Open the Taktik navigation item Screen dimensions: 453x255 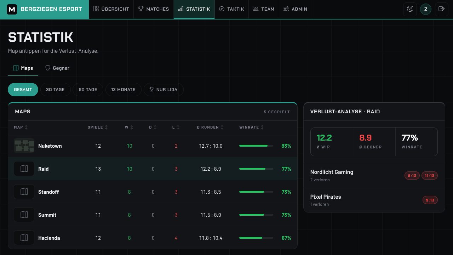[x=231, y=9]
